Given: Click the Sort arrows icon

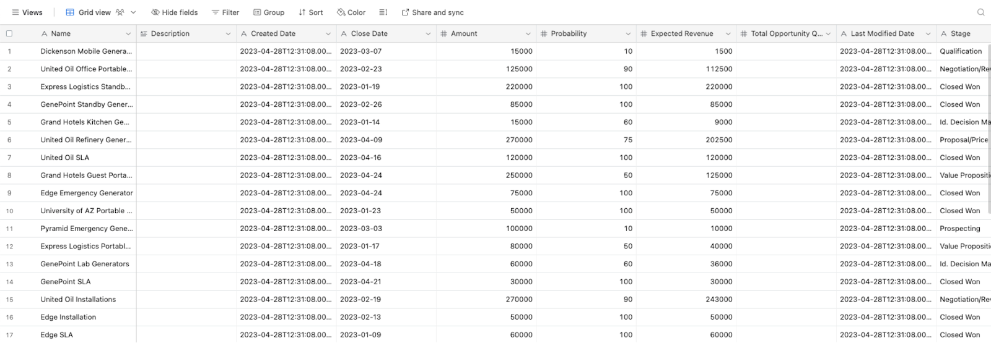Looking at the screenshot, I should pos(302,12).
